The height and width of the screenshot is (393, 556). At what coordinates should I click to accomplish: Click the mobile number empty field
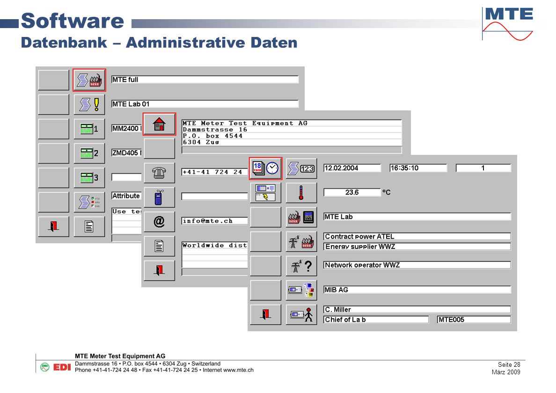214,196
